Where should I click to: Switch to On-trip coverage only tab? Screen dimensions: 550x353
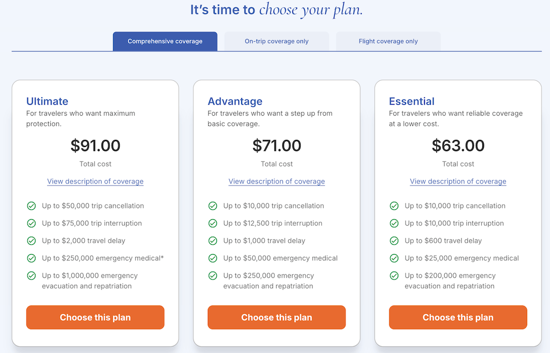[x=277, y=41]
